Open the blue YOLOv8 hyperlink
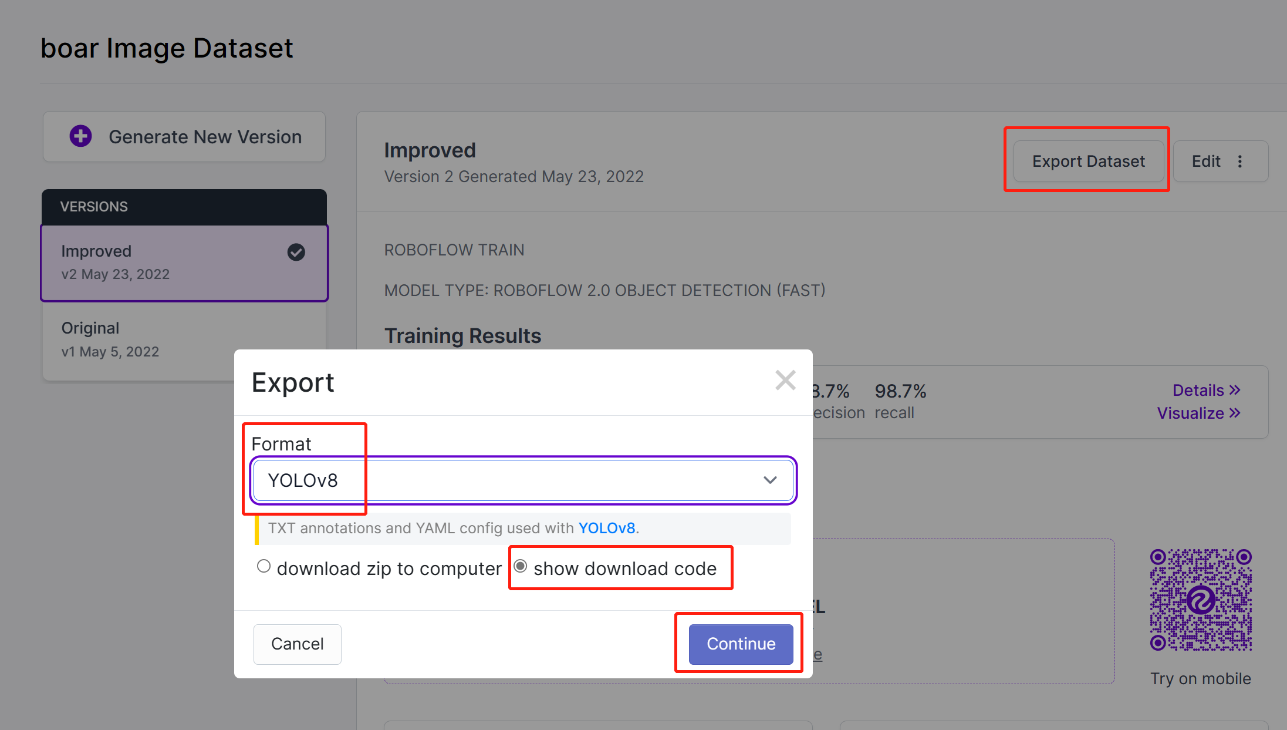The image size is (1287, 730). (x=607, y=528)
